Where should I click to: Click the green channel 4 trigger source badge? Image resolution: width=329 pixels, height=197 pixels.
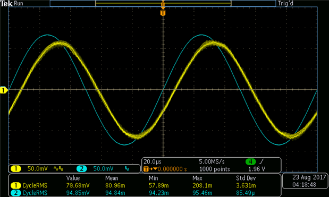250,162
